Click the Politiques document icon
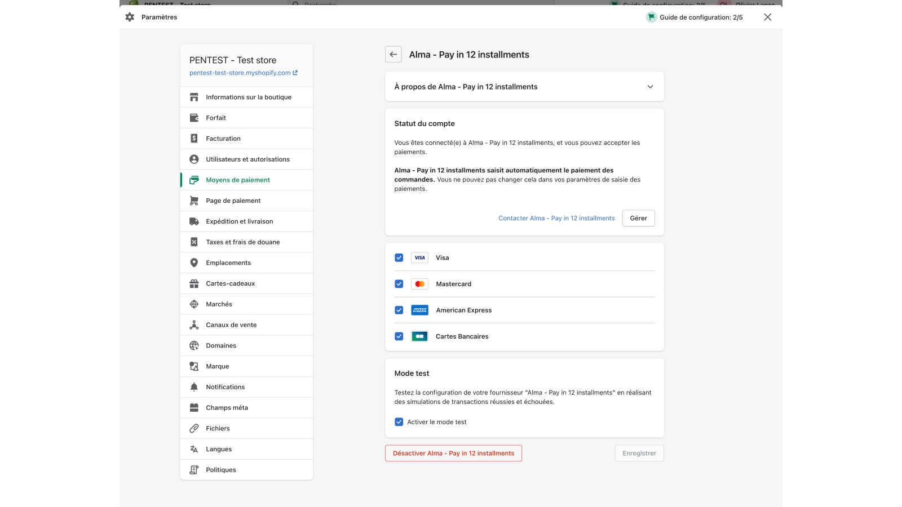The image size is (902, 507). point(194,470)
